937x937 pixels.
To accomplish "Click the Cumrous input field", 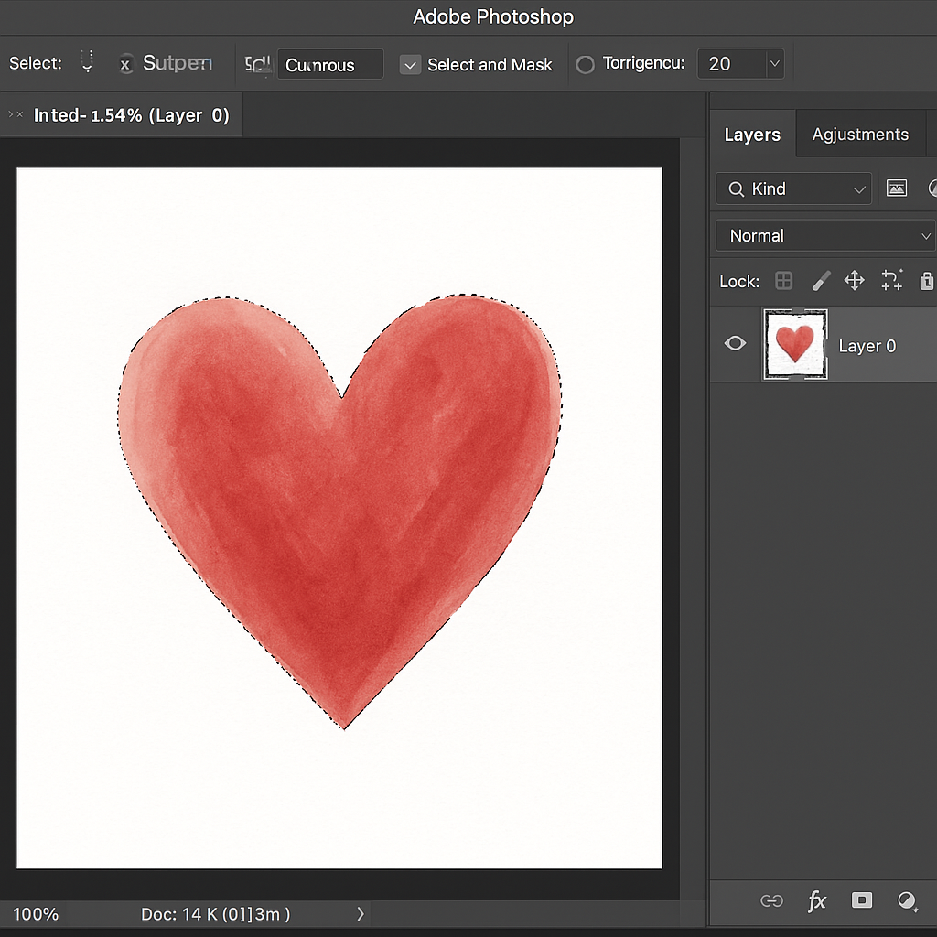I will click(x=329, y=65).
